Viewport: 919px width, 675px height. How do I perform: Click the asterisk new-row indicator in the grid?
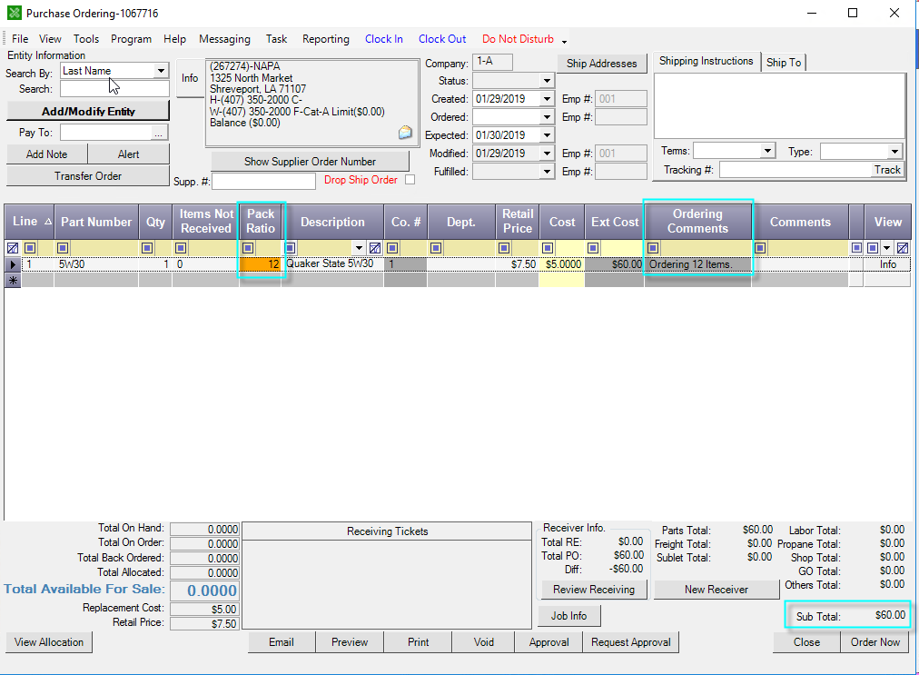click(11, 281)
